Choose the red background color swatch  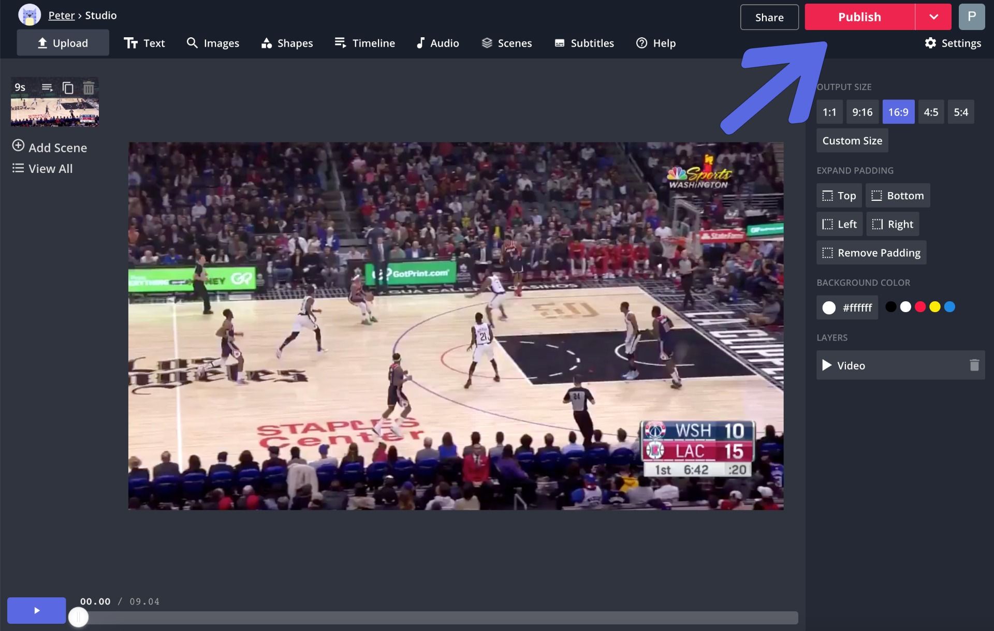920,307
